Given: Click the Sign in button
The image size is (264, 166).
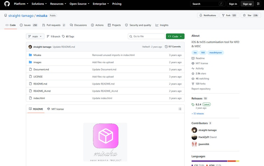Looking at the screenshot, I should coord(233,4).
